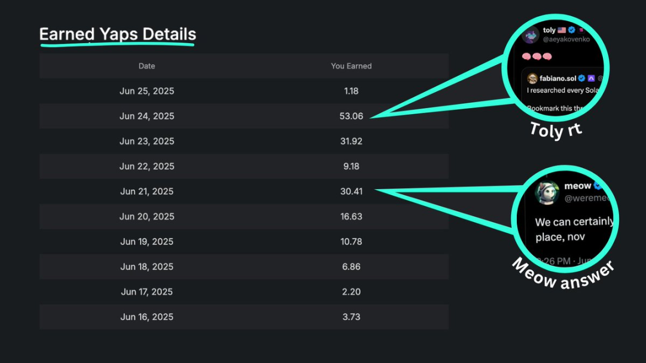646x363 pixels.
Task: Click the fabiano.sol profile avatar
Action: point(532,78)
